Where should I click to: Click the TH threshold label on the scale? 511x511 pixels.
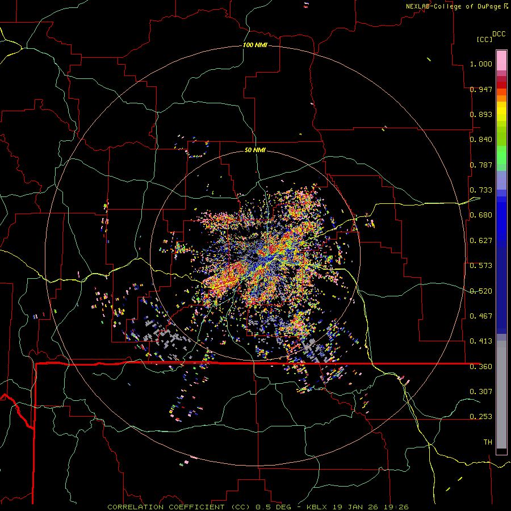488,442
